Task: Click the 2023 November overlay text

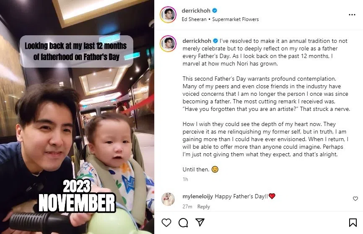Action: pyautogui.click(x=77, y=196)
